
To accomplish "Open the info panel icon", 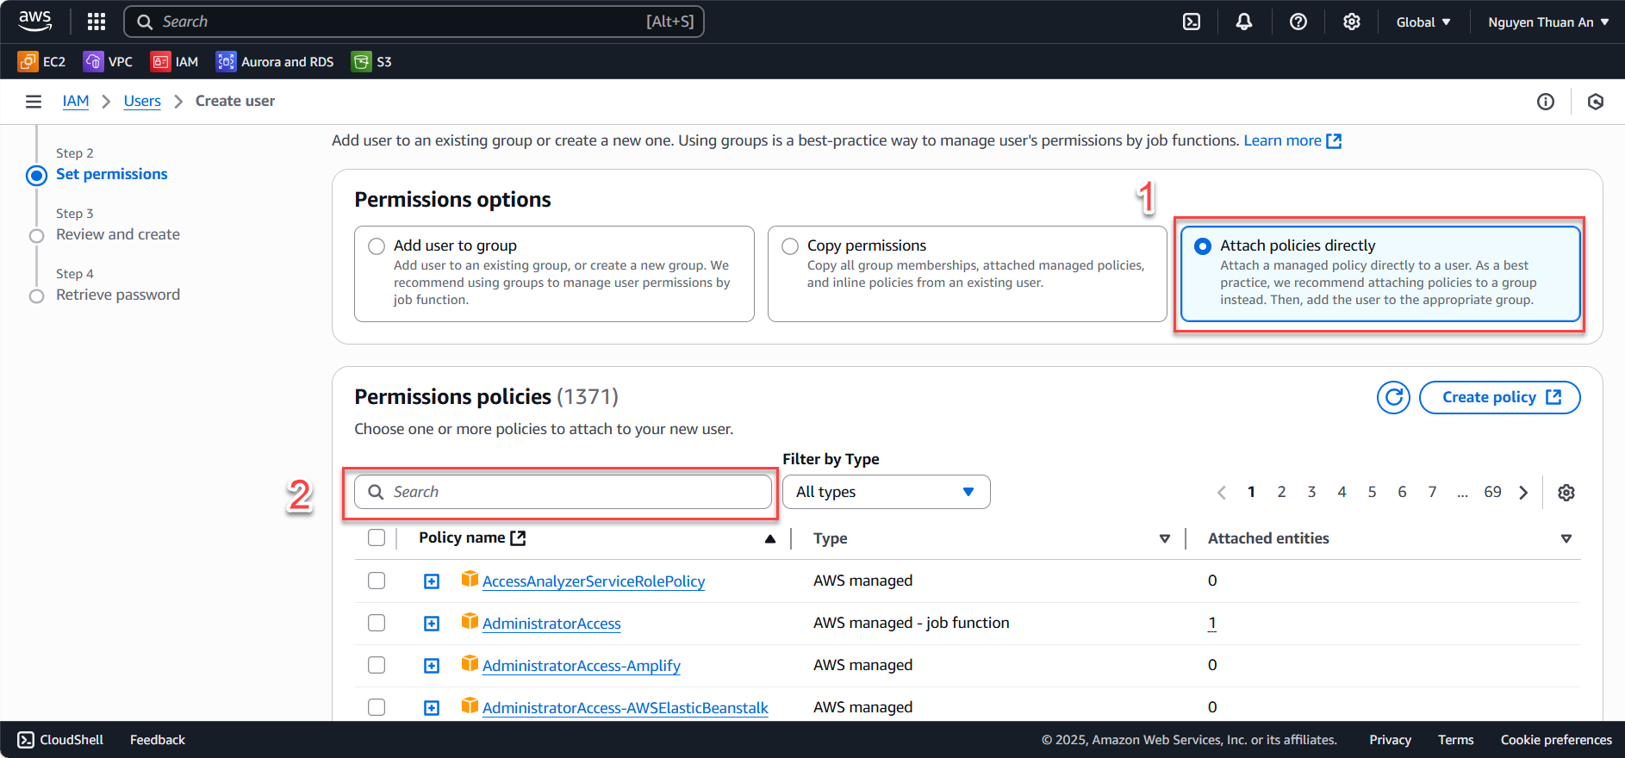I will pyautogui.click(x=1546, y=102).
